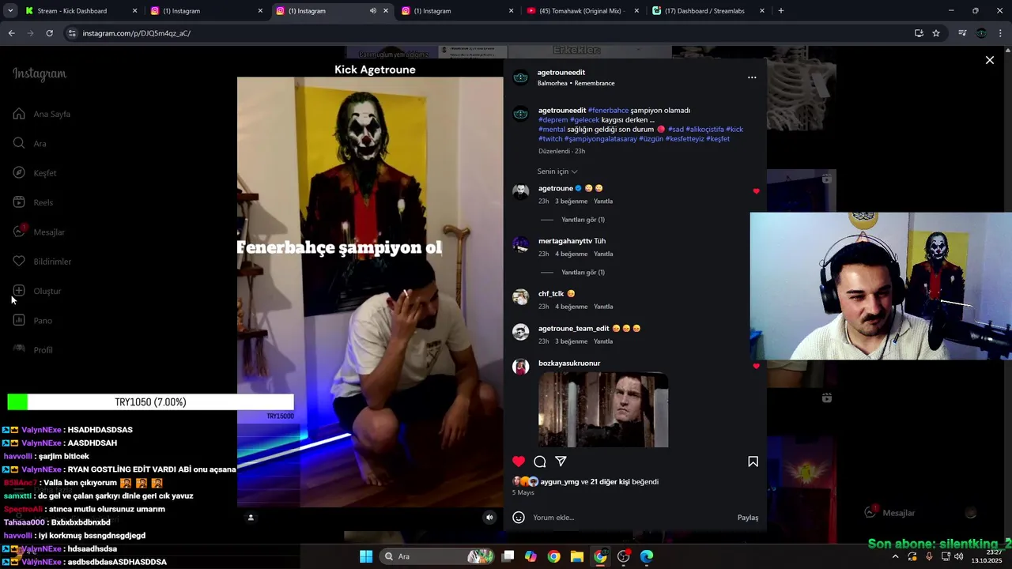This screenshot has width=1012, height=569.
Task: Open Ana Sayfa home icon in sidebar
Action: (x=19, y=114)
